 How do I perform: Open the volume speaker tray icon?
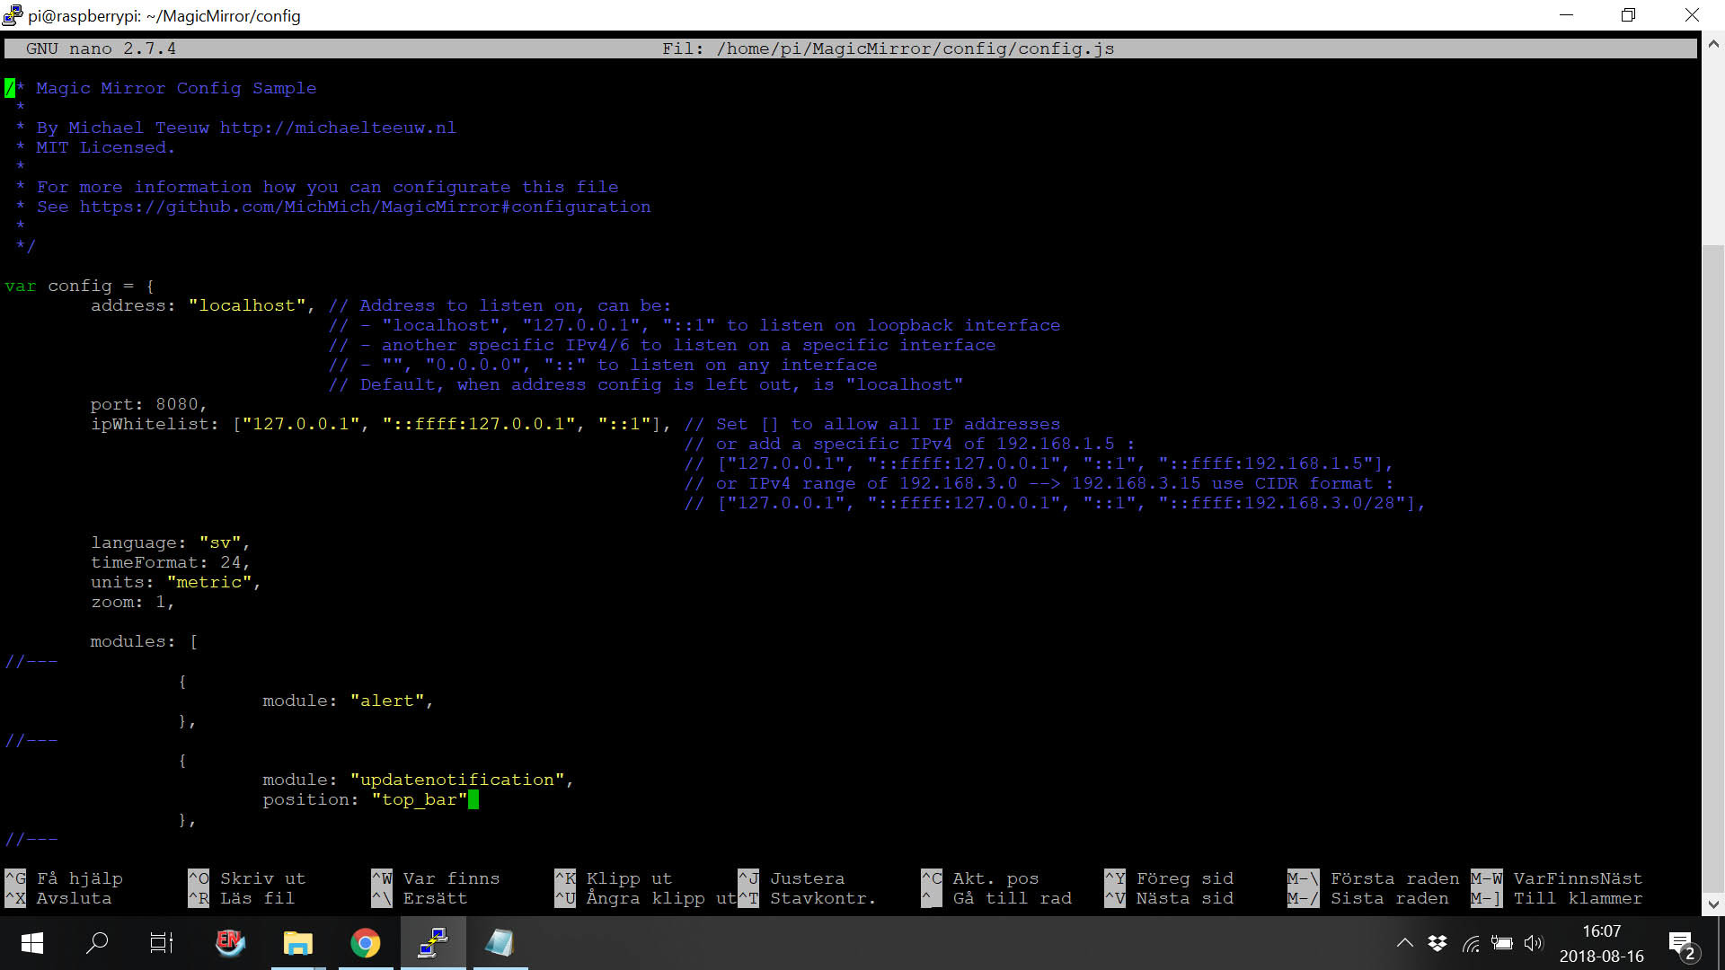[x=1534, y=943]
